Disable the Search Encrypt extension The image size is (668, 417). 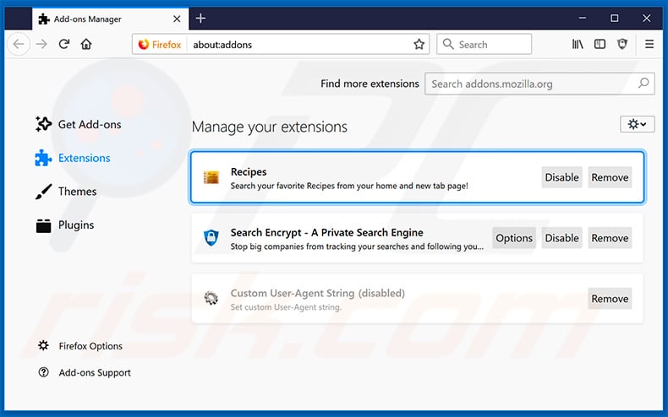562,238
